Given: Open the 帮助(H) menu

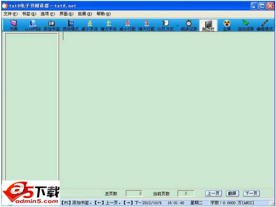Looking at the screenshot, I should click(x=103, y=14).
